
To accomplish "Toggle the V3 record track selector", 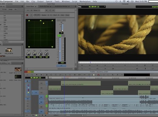I will (41, 83).
